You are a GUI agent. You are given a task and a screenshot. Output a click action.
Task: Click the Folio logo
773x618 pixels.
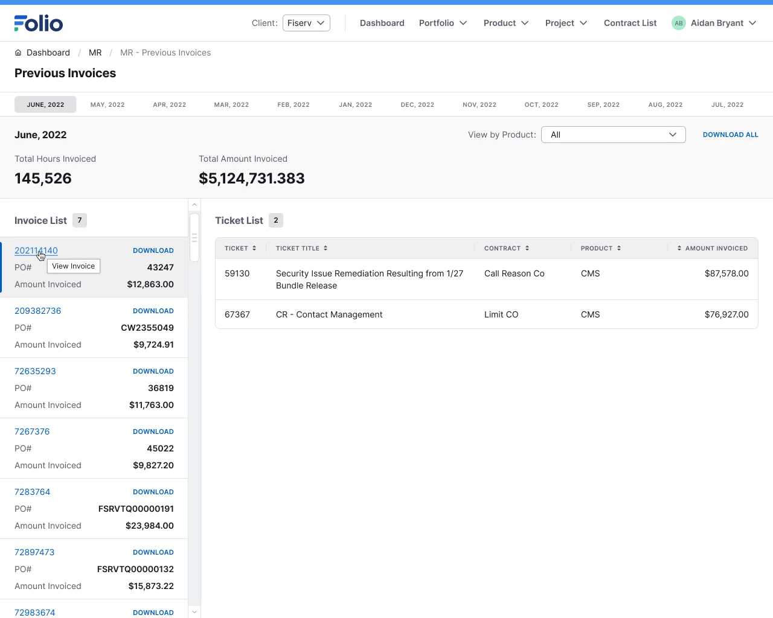pos(39,23)
